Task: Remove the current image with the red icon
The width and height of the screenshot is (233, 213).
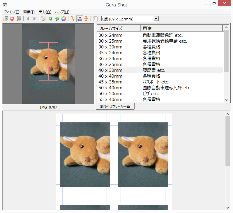Action: [12, 19]
